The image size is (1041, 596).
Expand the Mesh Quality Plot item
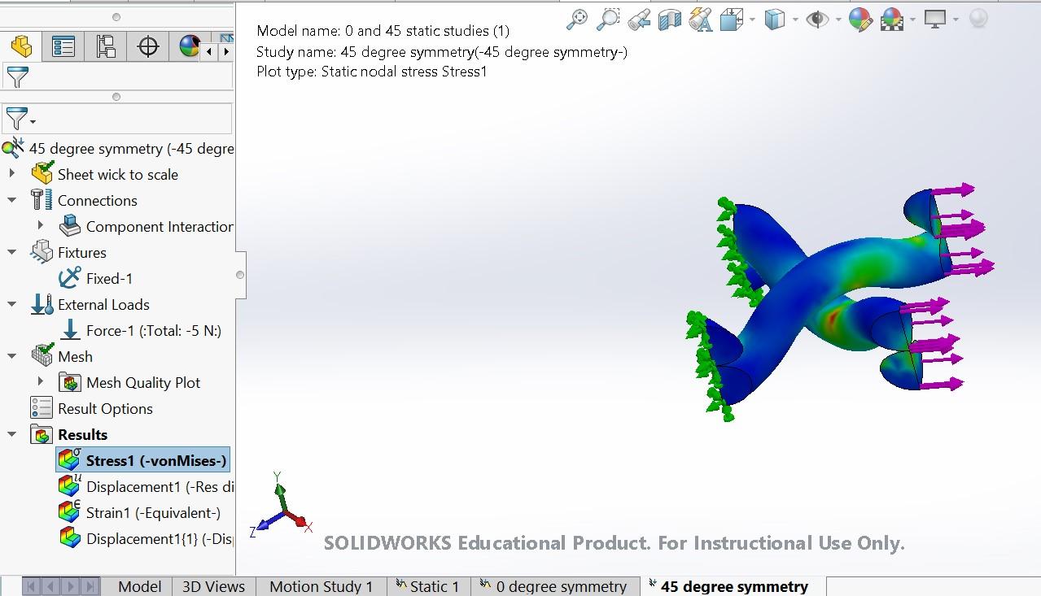(x=41, y=382)
